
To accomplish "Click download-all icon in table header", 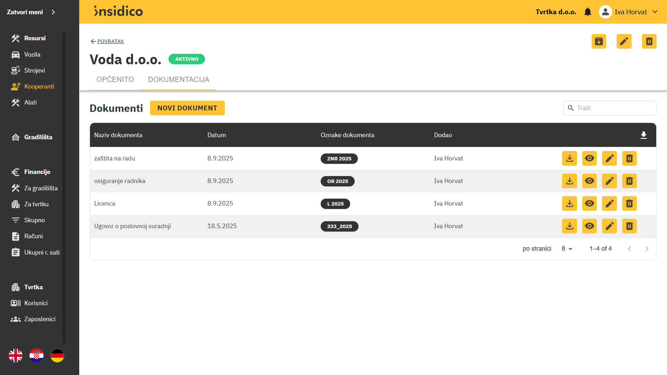I will coord(643,135).
